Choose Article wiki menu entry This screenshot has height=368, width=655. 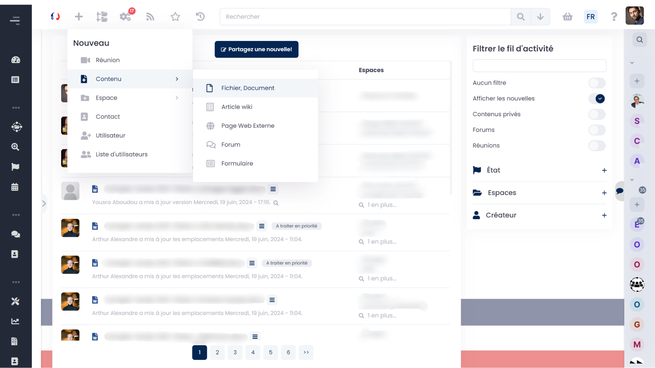pyautogui.click(x=237, y=107)
